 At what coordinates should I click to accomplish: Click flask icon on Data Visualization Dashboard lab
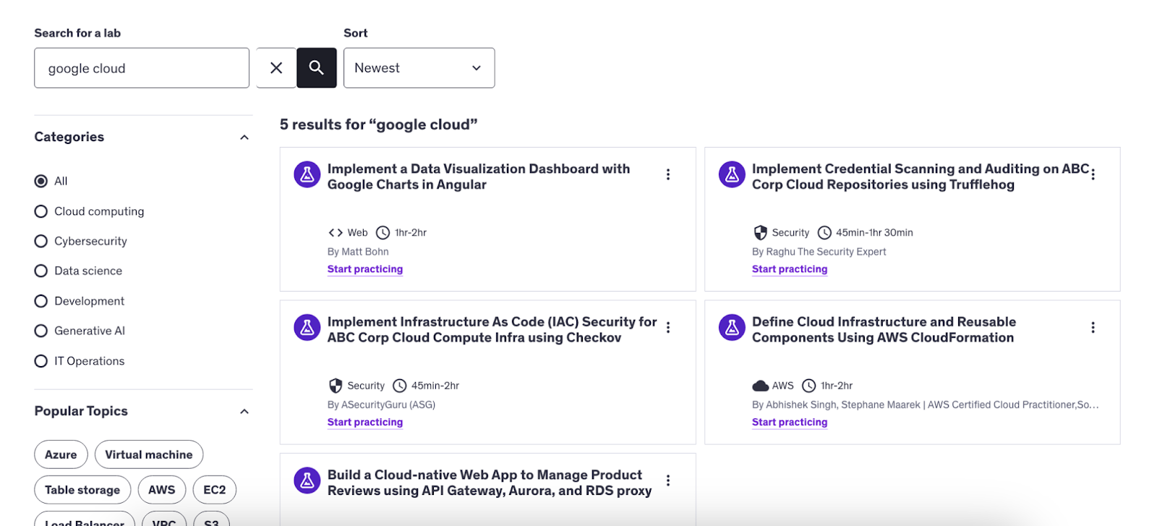pyautogui.click(x=307, y=174)
